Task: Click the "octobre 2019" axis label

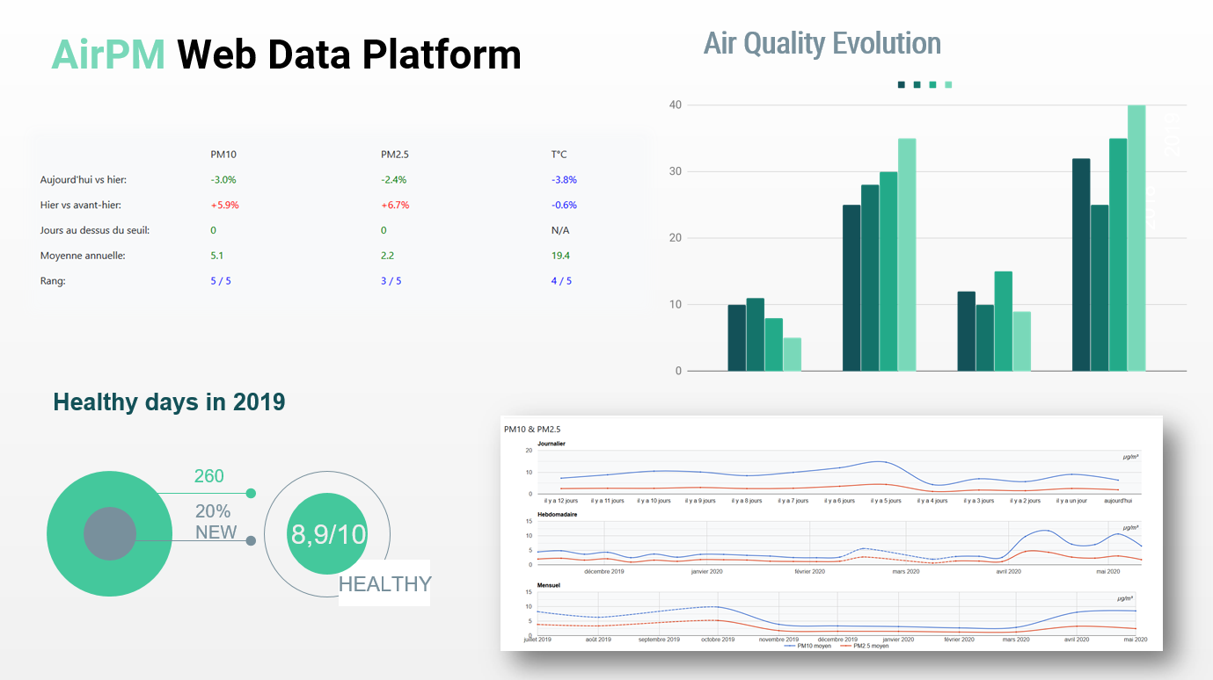Action: coord(718,640)
